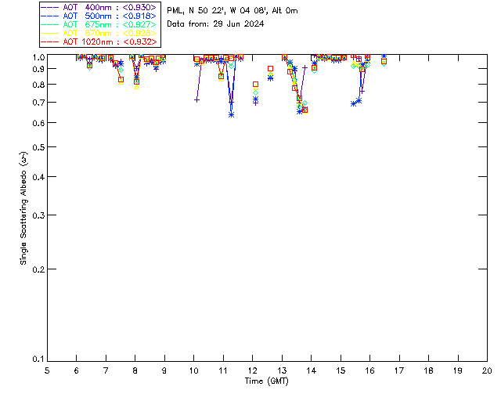Viewport: 501px width, 401px height.
Task: Click the 0.5 tick label on y-axis
Action: pyautogui.click(x=38, y=147)
